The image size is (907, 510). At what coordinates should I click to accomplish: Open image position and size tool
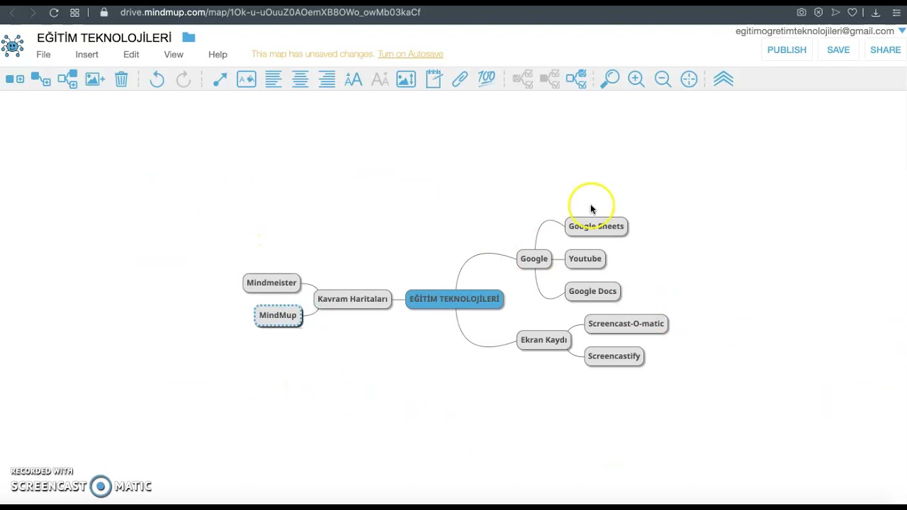(x=406, y=79)
